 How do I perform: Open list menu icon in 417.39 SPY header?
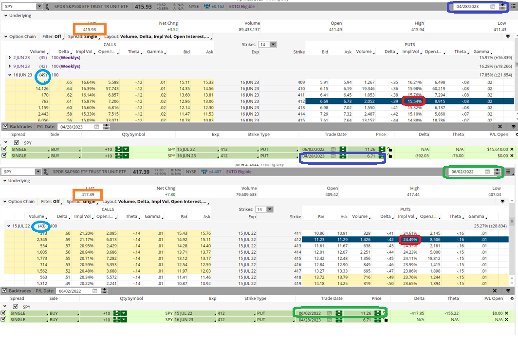(508, 172)
